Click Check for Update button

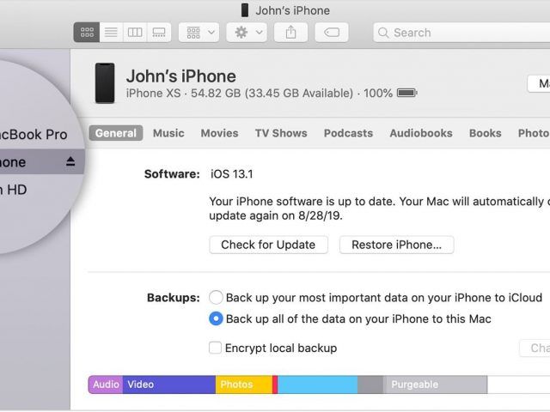268,245
